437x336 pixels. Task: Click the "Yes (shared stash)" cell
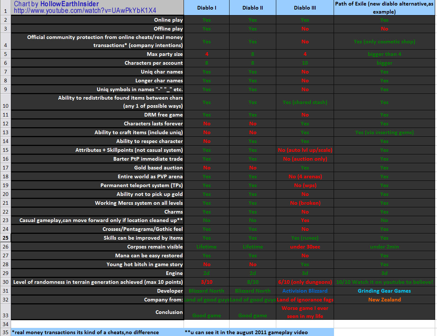coord(305,102)
